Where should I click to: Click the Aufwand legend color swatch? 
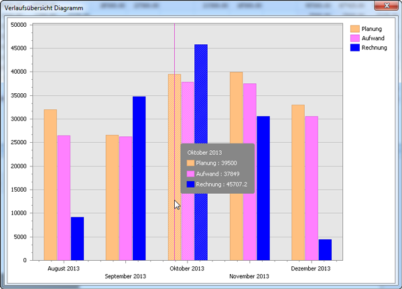[x=355, y=38]
